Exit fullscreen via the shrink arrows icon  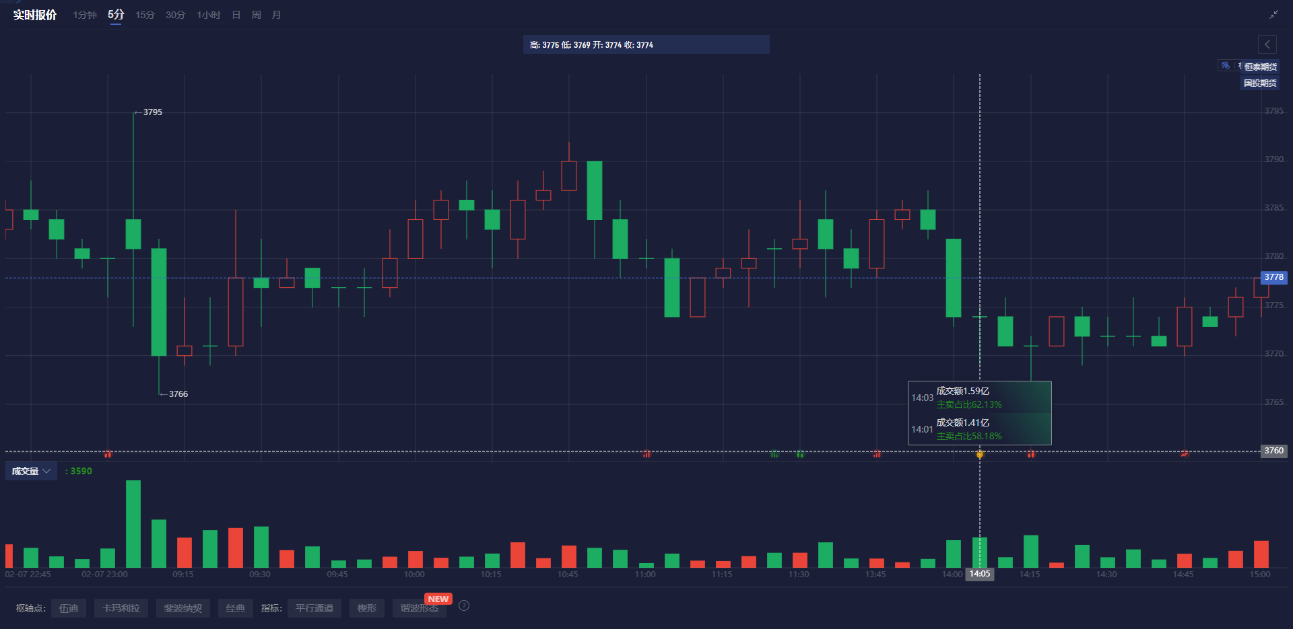coord(1275,13)
